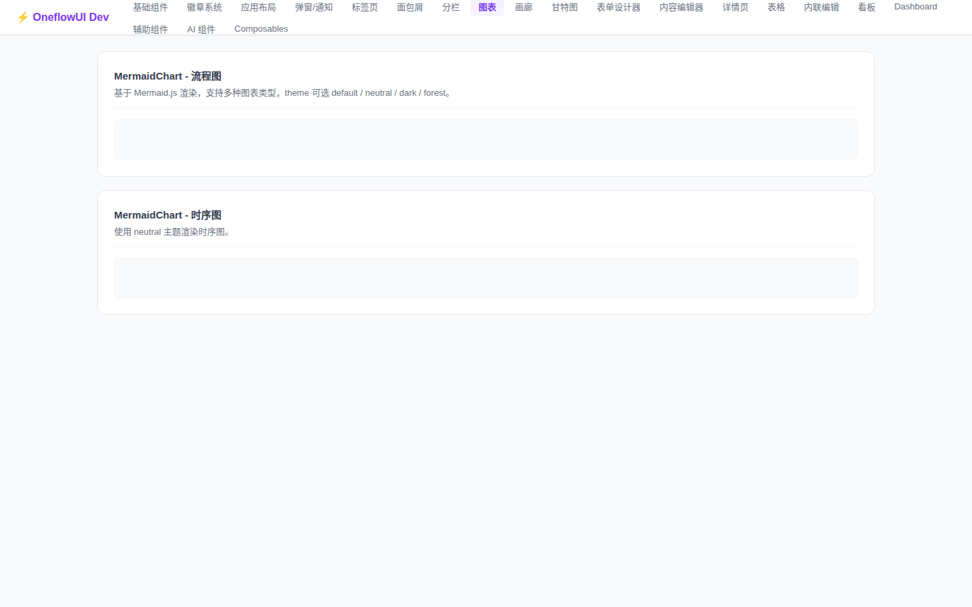Image resolution: width=972 pixels, height=607 pixels.
Task: Open the 标签页 nav item
Action: coord(365,7)
